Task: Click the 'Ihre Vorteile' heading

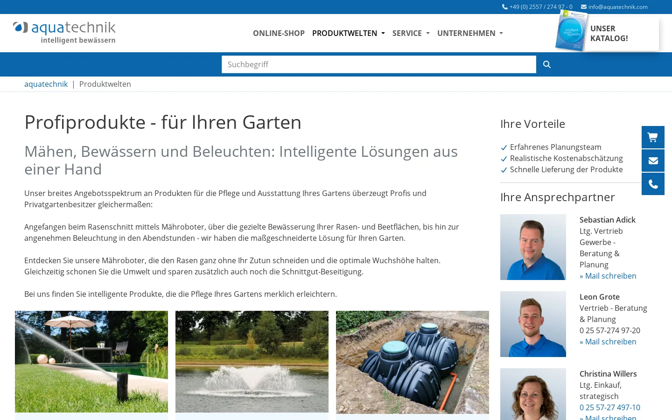Action: click(532, 124)
